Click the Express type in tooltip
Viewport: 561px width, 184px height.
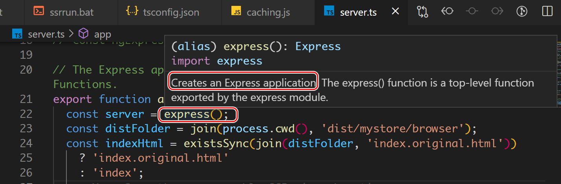click(x=318, y=46)
